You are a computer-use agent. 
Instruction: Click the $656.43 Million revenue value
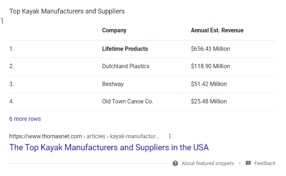210,49
